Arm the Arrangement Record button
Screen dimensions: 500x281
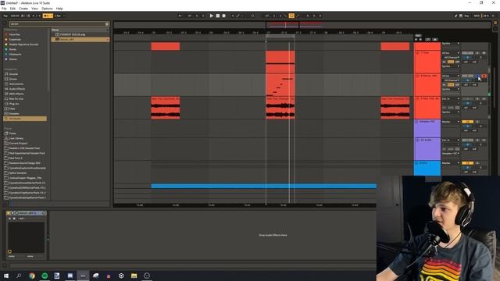click(224, 16)
